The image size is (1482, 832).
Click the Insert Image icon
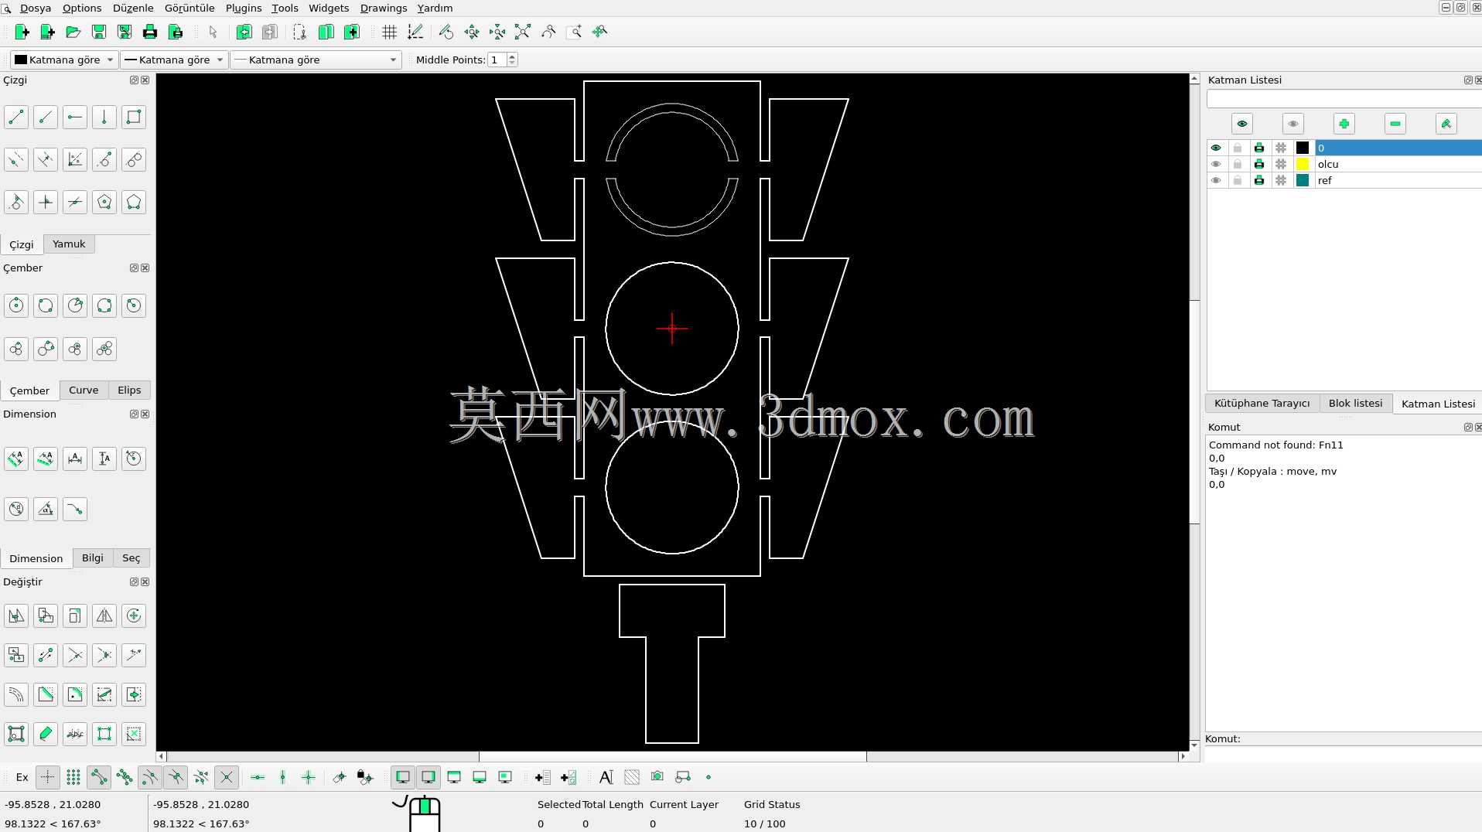(x=657, y=777)
